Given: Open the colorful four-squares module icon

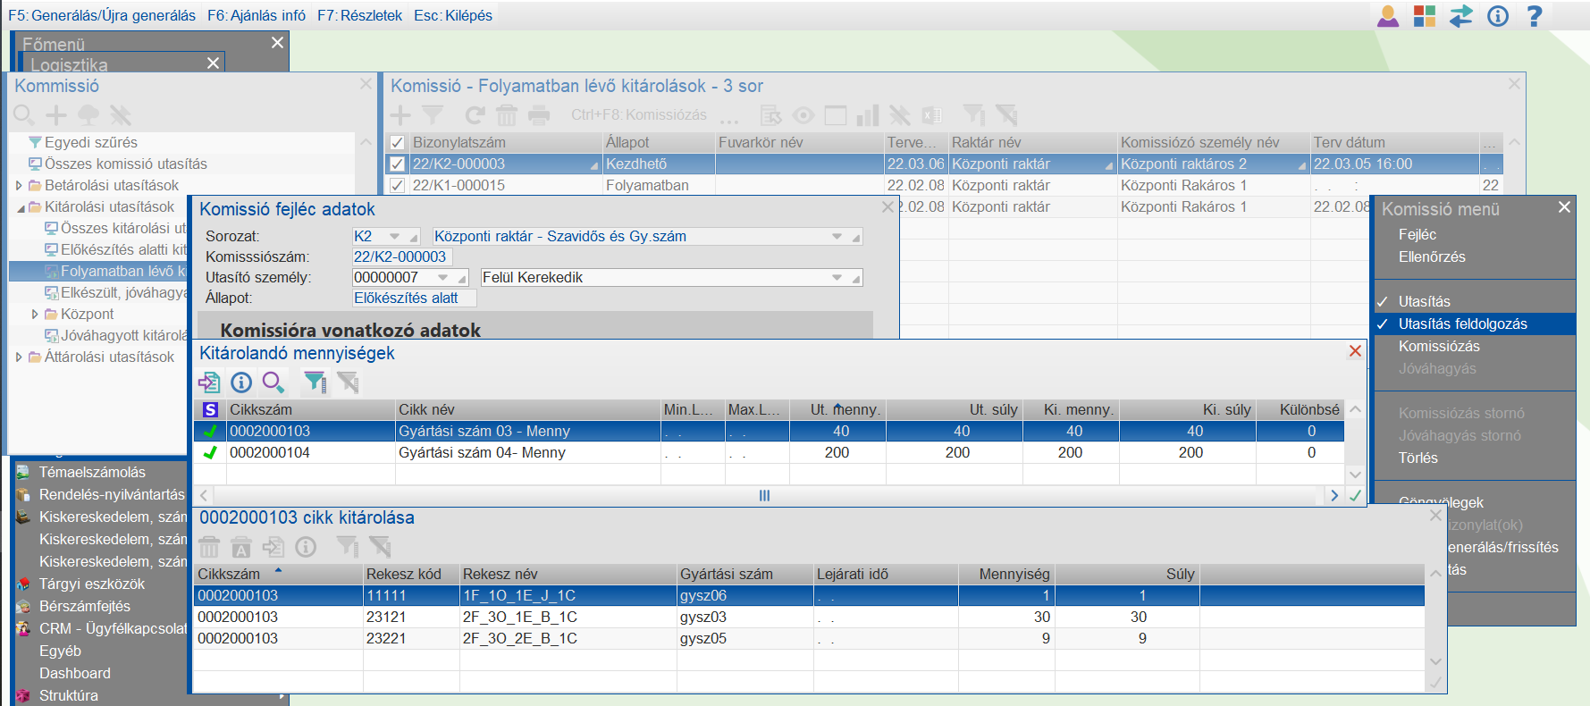Looking at the screenshot, I should [1425, 16].
